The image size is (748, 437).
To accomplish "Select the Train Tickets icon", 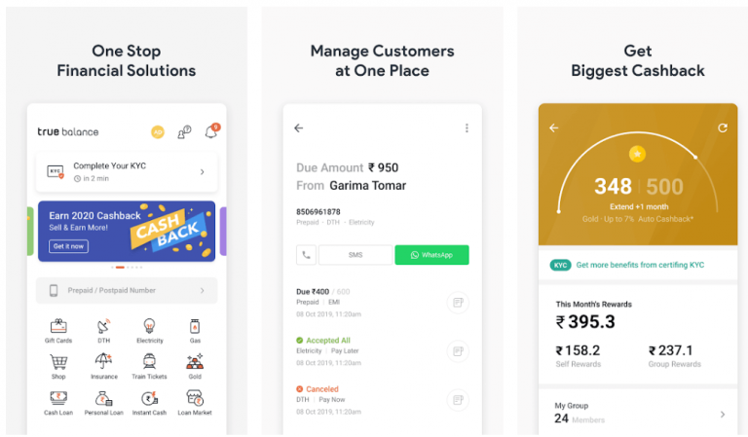I will click(x=149, y=367).
